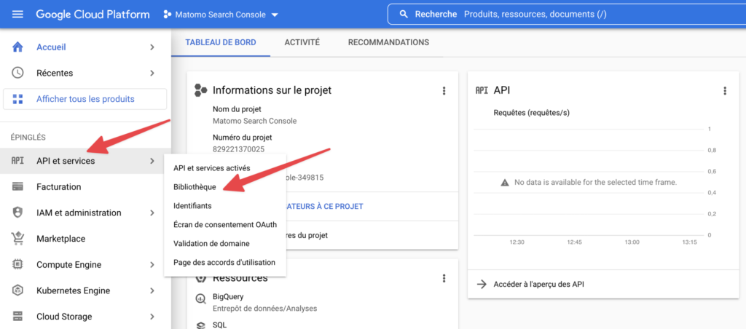Switch to the Activité tab
This screenshot has height=329, width=746.
(302, 42)
